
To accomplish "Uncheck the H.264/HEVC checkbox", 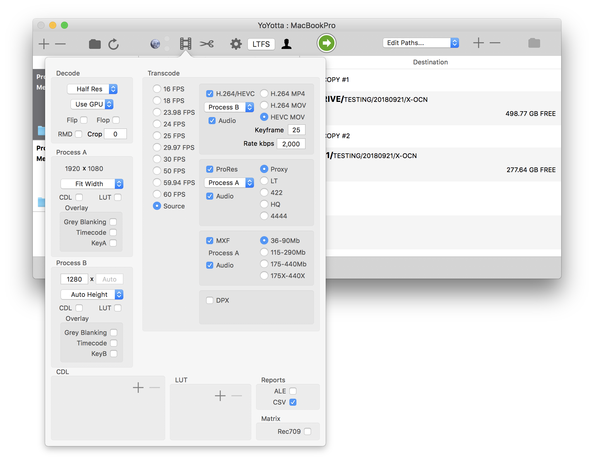I will click(210, 94).
